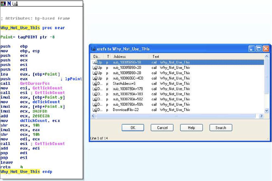Sort xrefs by the T type column header
Image resolution: width=272 pixels, height=181 pixels.
[108, 57]
